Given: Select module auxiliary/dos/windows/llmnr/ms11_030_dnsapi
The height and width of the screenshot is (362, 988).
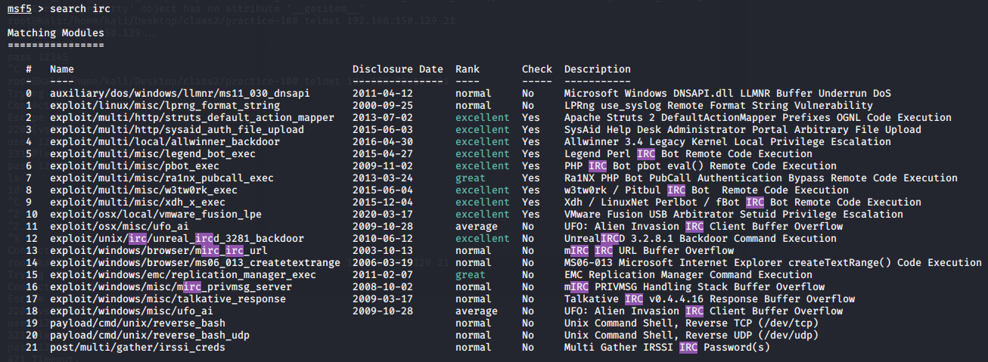Looking at the screenshot, I should (180, 94).
